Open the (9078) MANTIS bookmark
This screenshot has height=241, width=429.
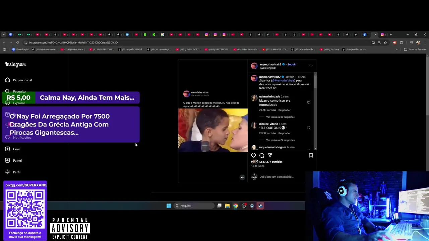[x=275, y=50]
